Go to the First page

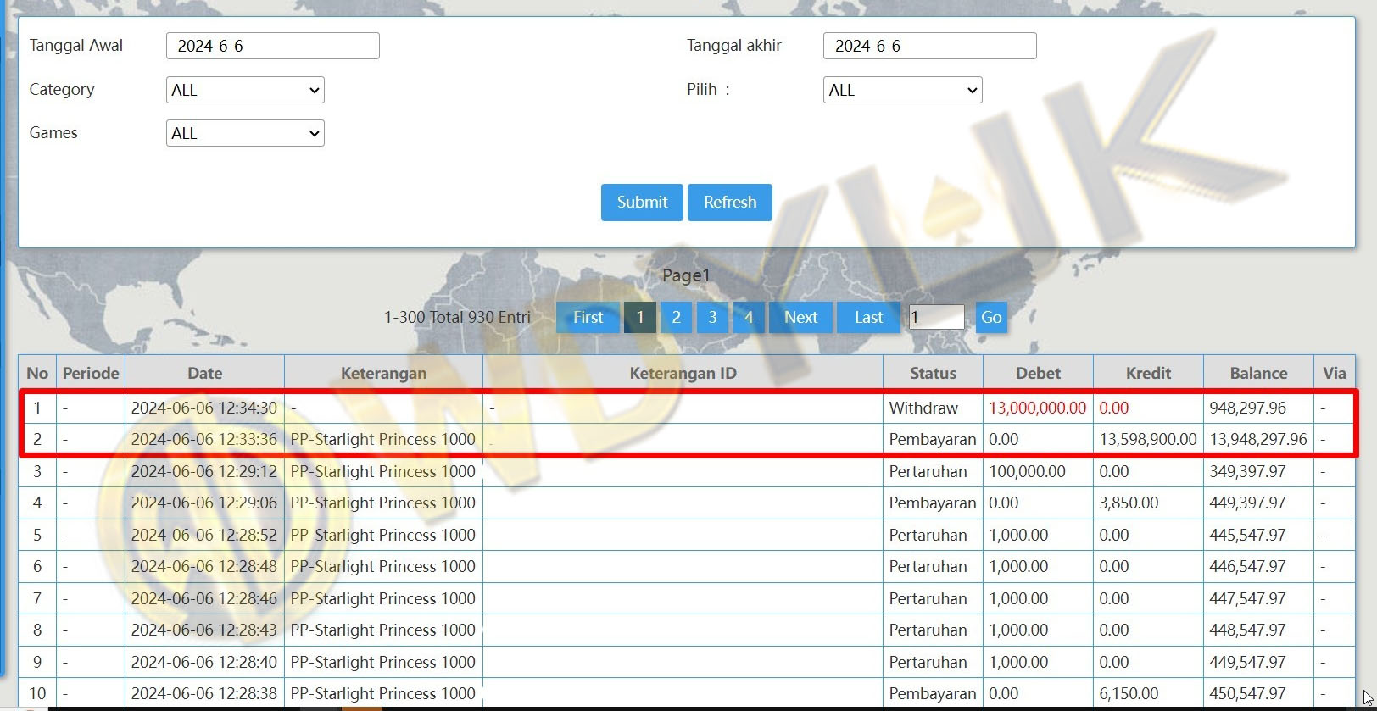[588, 318]
